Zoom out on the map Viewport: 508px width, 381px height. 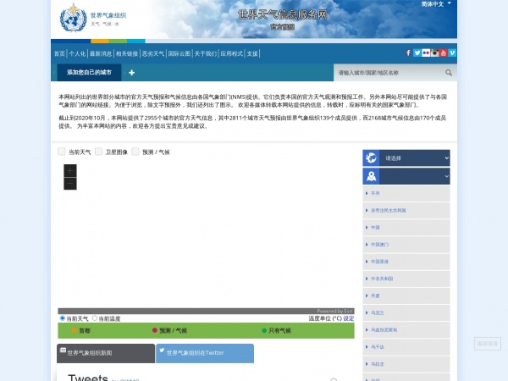point(70,184)
